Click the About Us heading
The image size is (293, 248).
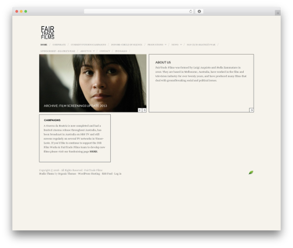163,62
